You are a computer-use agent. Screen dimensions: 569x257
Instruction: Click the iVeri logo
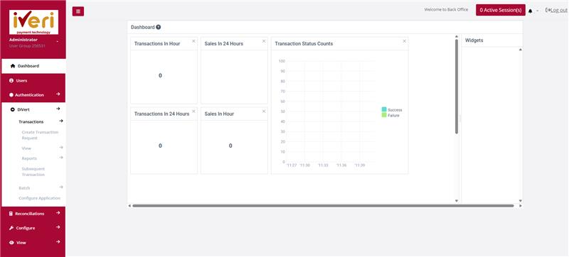pyautogui.click(x=33, y=22)
